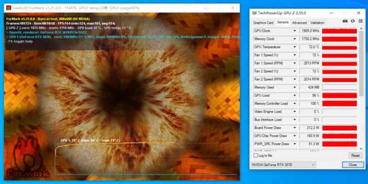This screenshot has height=184, width=368.
Task: Click the sensor list scroll-down arrow
Action: pyautogui.click(x=362, y=148)
